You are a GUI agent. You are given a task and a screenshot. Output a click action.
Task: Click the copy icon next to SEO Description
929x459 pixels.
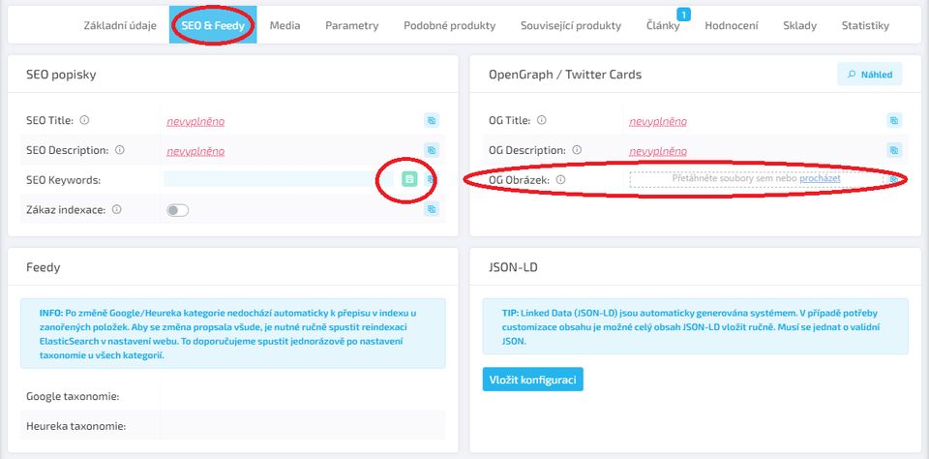point(432,150)
